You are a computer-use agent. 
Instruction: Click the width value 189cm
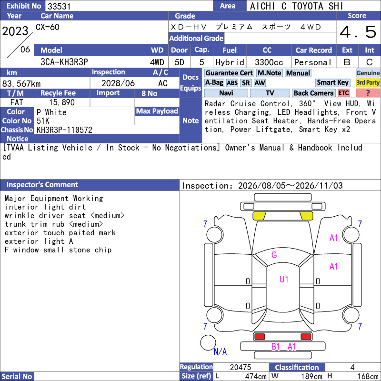point(312,376)
